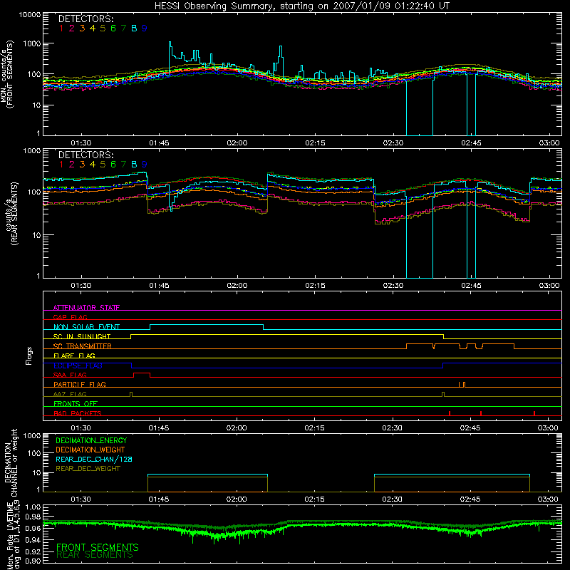This screenshot has width=570, height=570.
Task: Click the FLARE_FLAG label
Action: coord(74,356)
